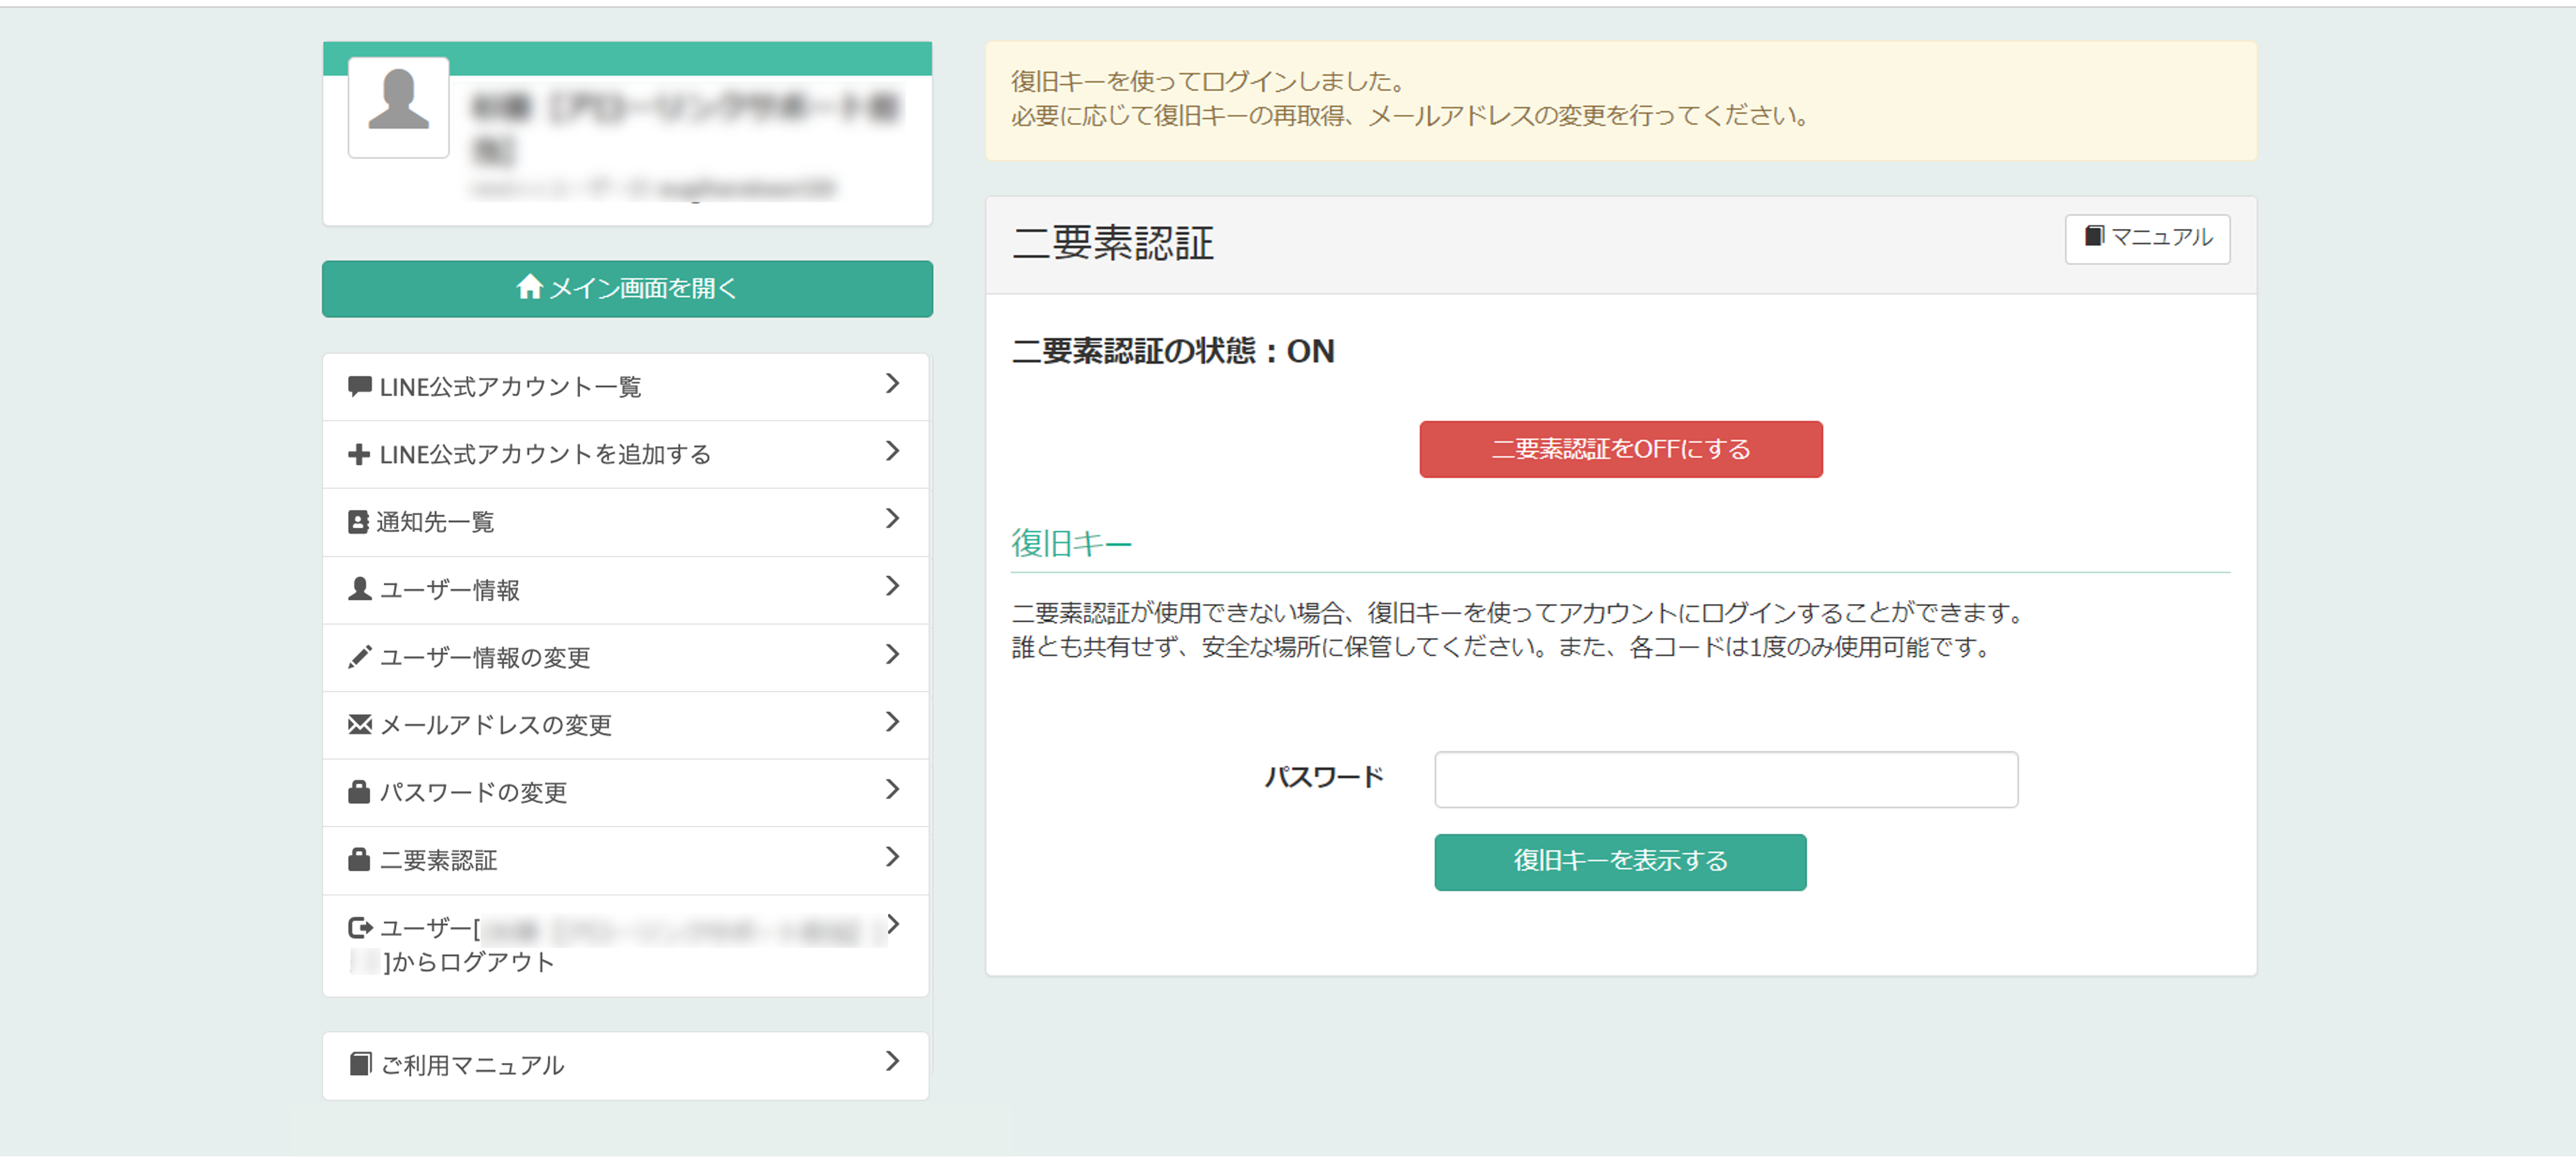This screenshot has height=1159, width=2576.
Task: Click the person icon beside ユーザー情報
Action: 359,589
